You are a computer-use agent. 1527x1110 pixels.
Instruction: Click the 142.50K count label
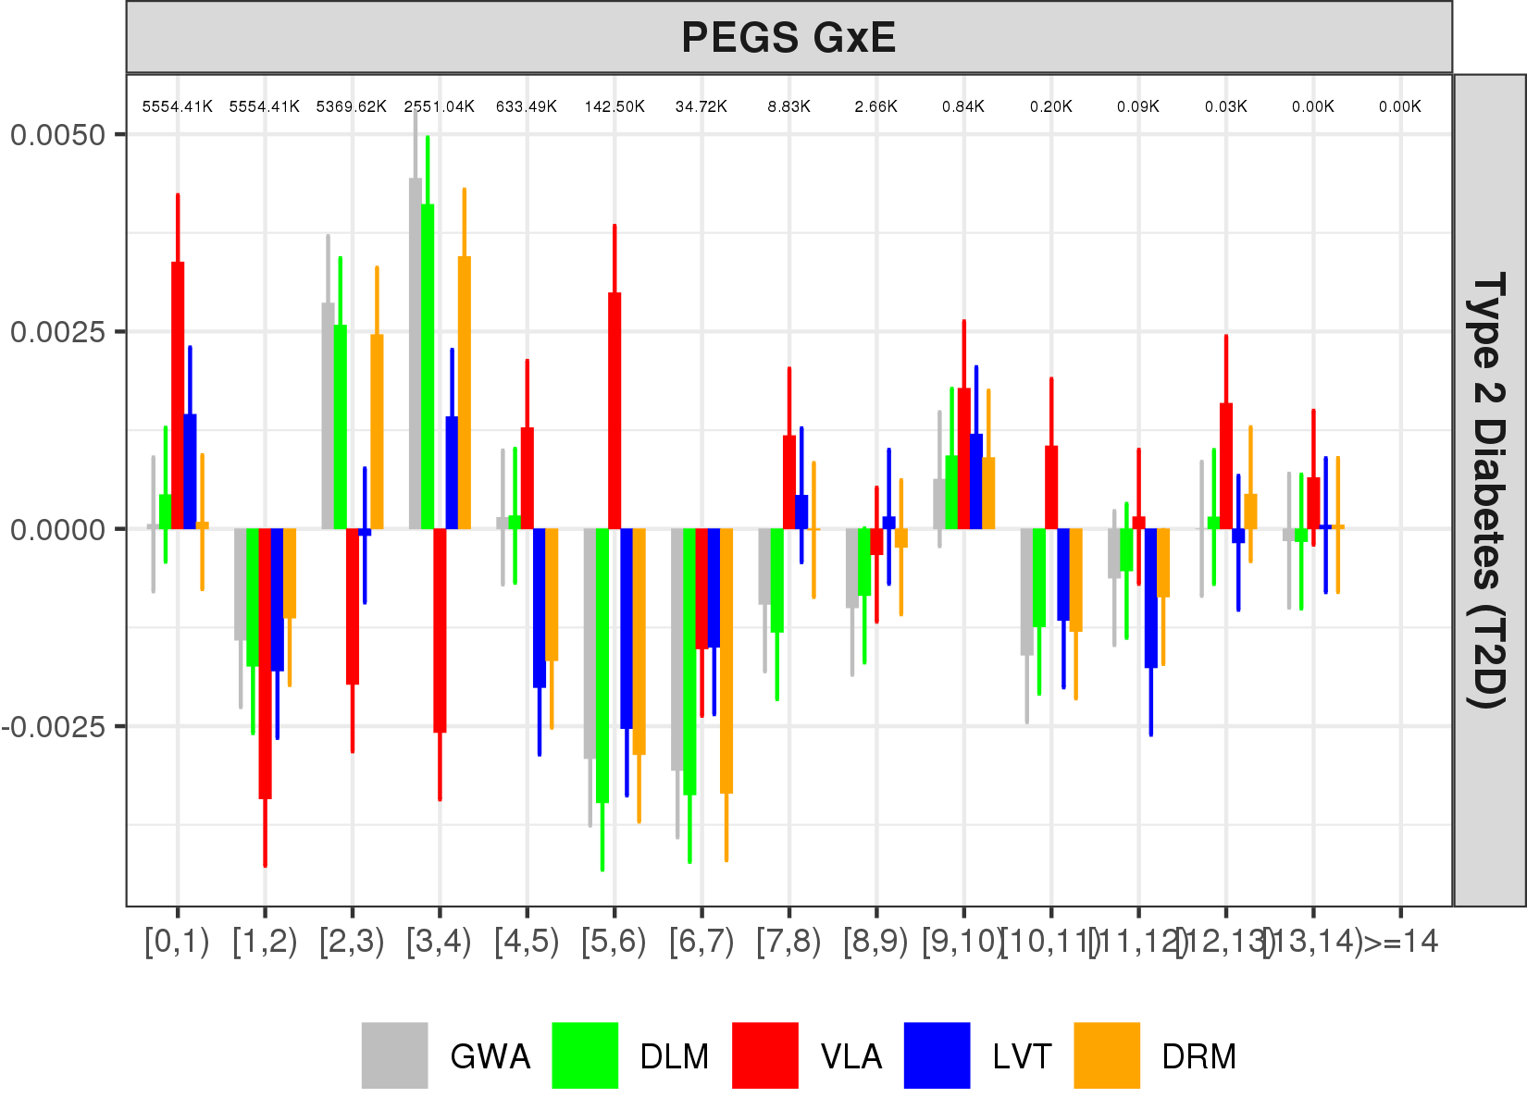615,106
